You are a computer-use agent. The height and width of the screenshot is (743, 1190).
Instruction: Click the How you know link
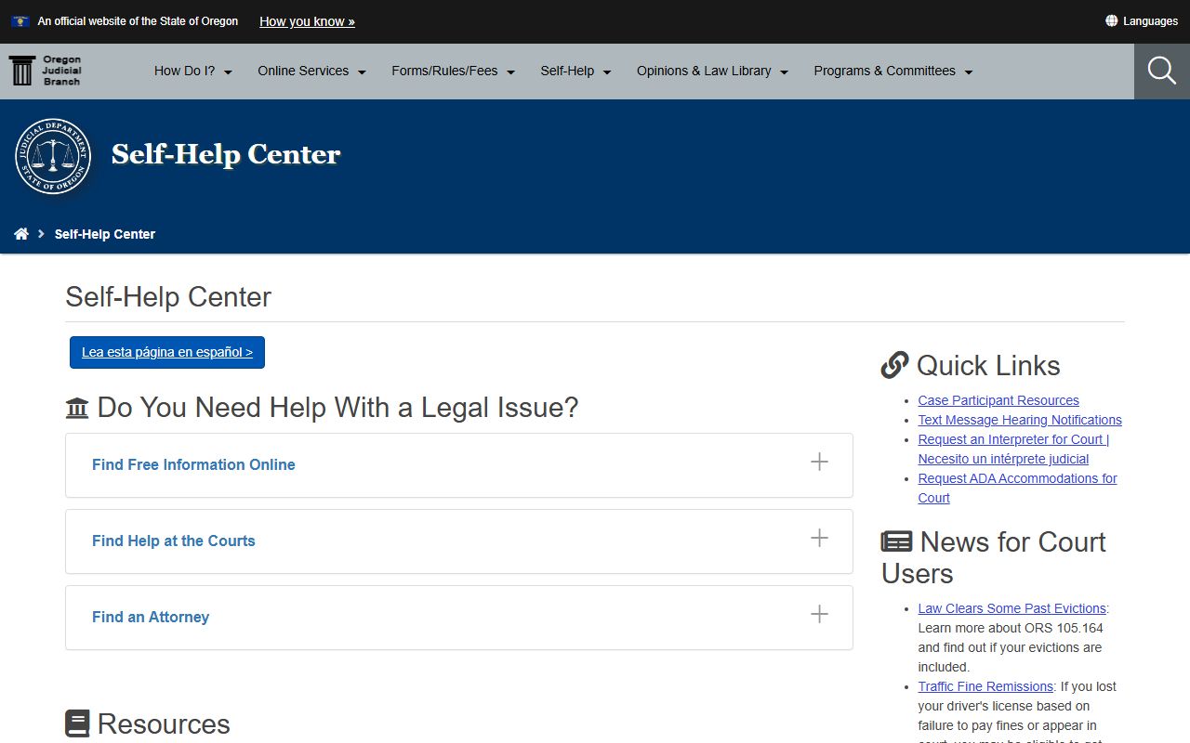click(307, 21)
